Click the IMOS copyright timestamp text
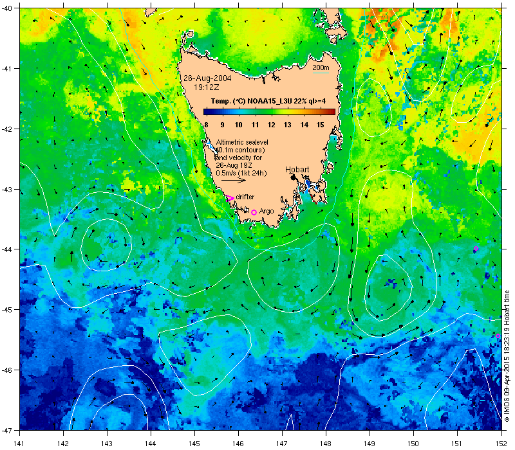 pos(507,356)
